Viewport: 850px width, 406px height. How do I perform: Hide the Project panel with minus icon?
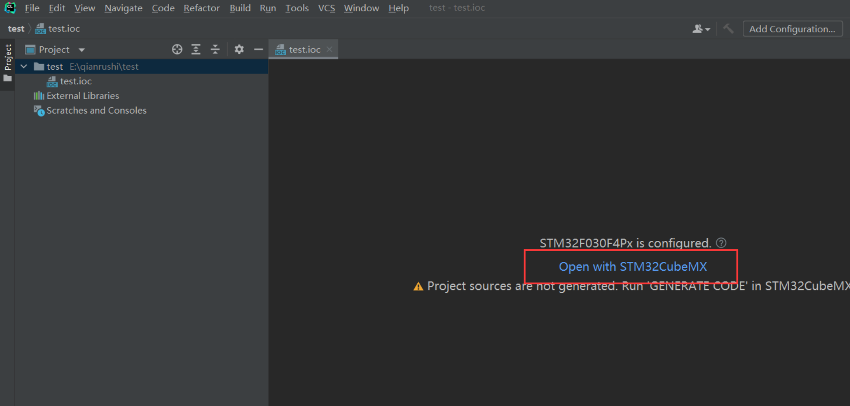pyautogui.click(x=258, y=49)
